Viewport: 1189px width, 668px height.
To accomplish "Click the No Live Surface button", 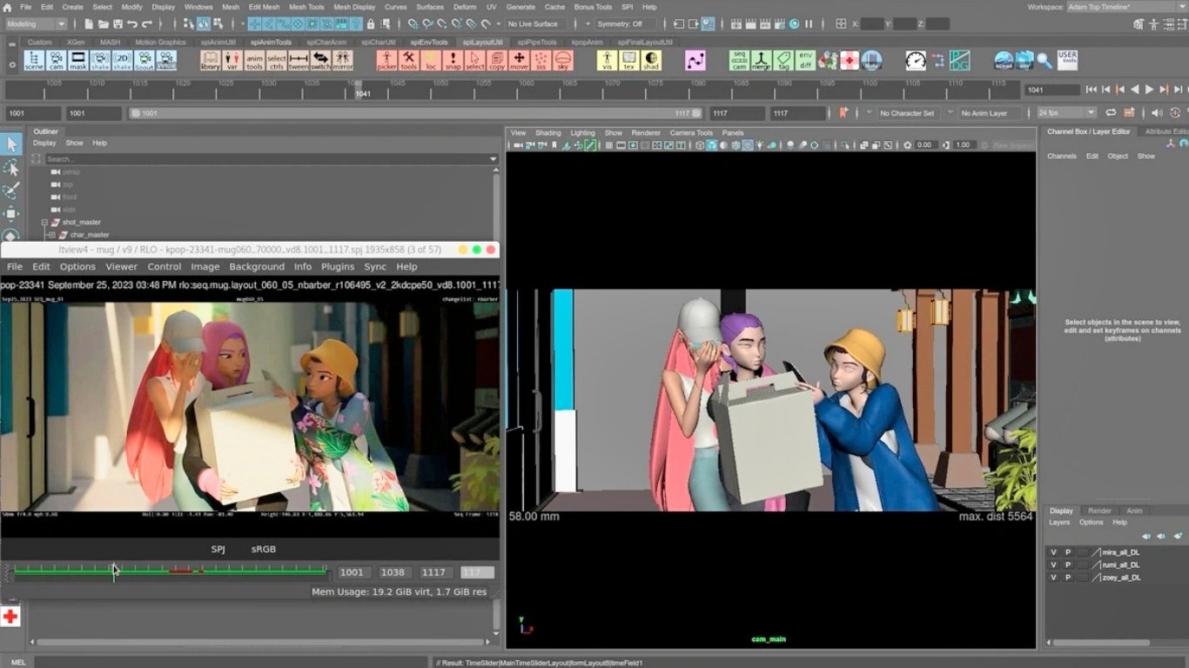I will [534, 24].
